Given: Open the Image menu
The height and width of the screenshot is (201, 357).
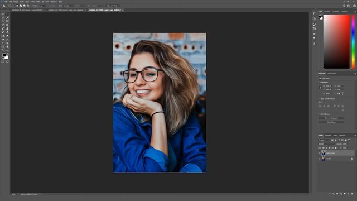Looking at the screenshot, I should [16, 2].
